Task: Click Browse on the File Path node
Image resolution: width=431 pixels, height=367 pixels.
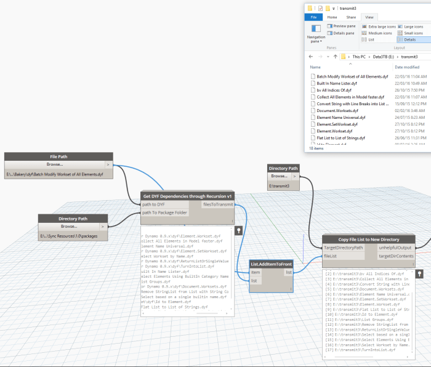Action: coord(55,165)
